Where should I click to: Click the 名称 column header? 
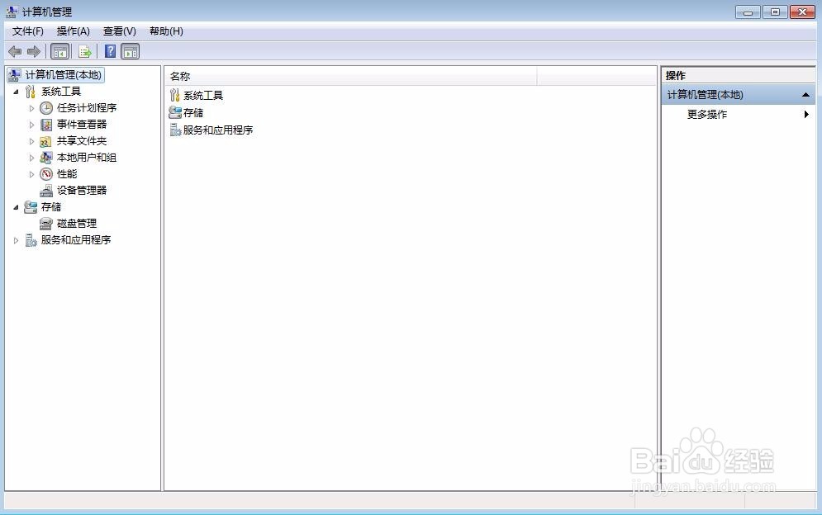point(351,76)
